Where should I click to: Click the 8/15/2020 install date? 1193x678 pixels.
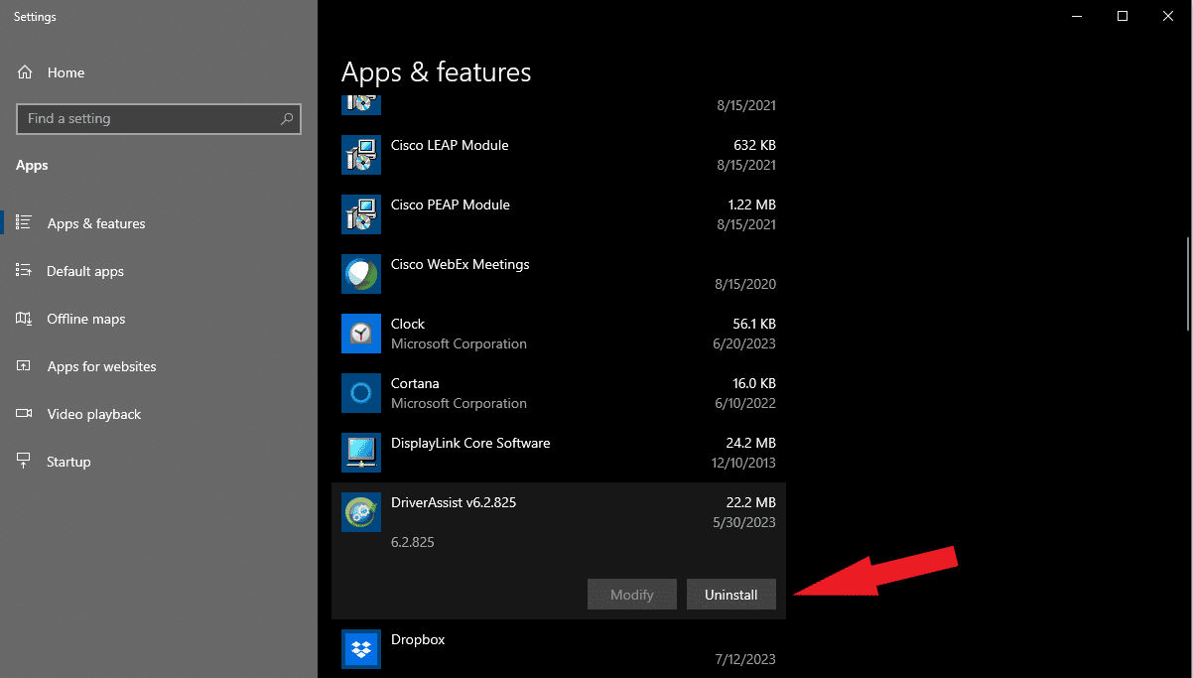747,284
